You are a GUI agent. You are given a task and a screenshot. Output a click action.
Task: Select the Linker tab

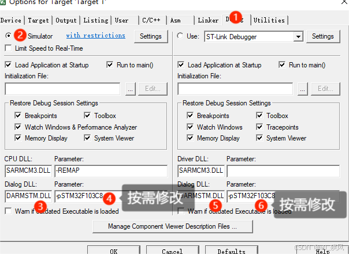(208, 20)
